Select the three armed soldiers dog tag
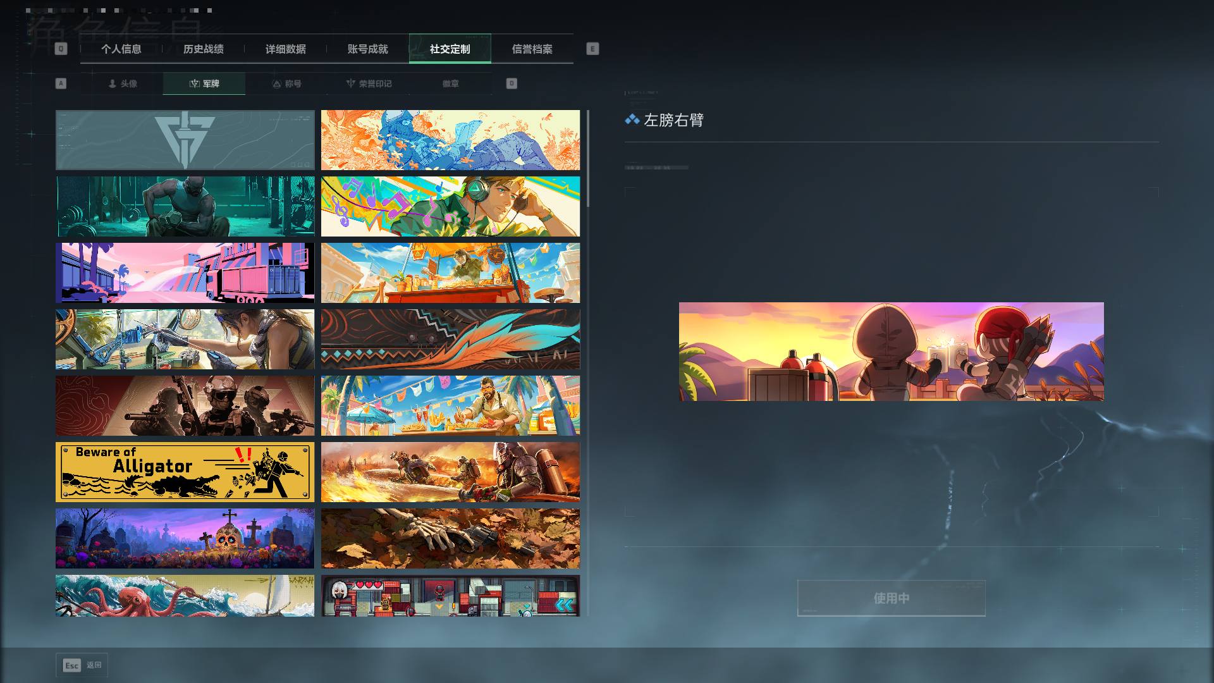Screen dimensions: 1214x683 click(185, 406)
